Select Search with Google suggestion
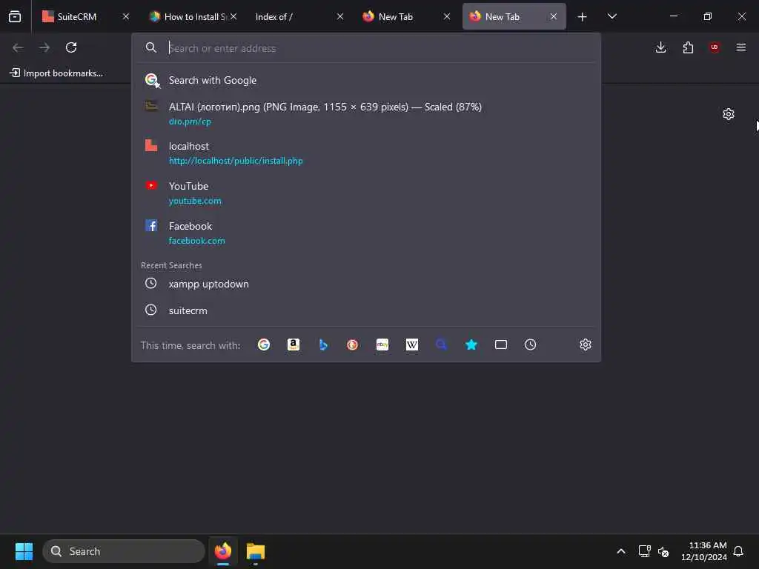Image resolution: width=759 pixels, height=569 pixels. pos(366,80)
